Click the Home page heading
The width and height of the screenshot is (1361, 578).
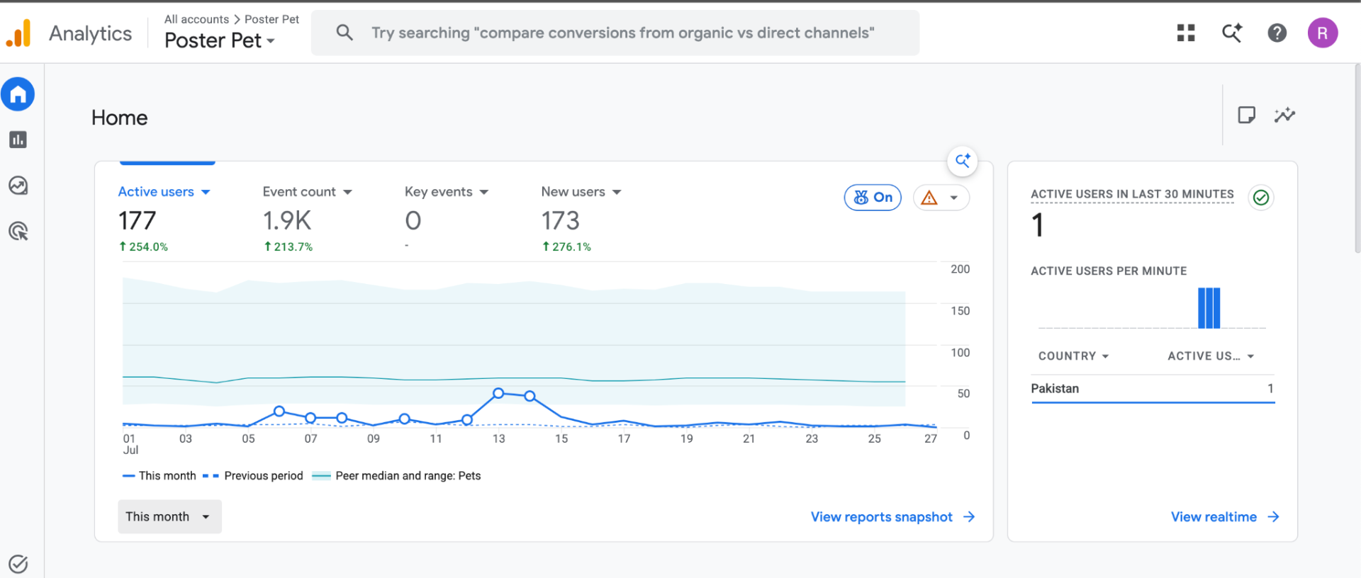tap(119, 118)
